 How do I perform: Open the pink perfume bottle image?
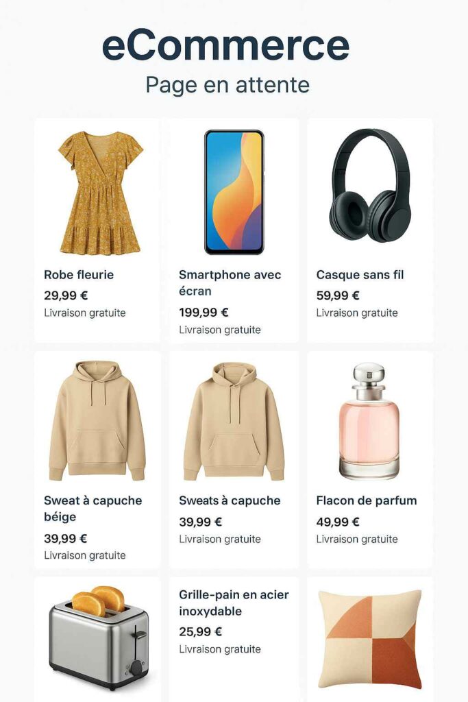pos(369,421)
